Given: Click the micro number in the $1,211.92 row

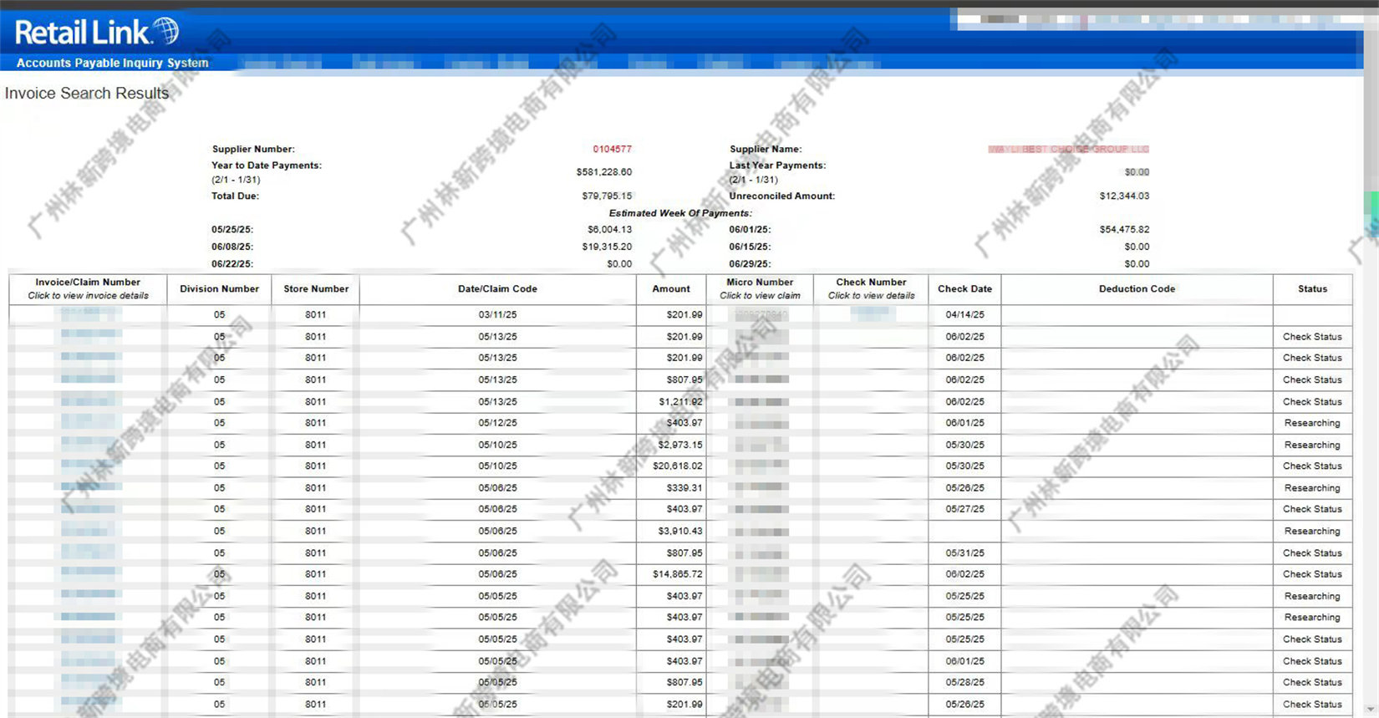Looking at the screenshot, I should 761,402.
